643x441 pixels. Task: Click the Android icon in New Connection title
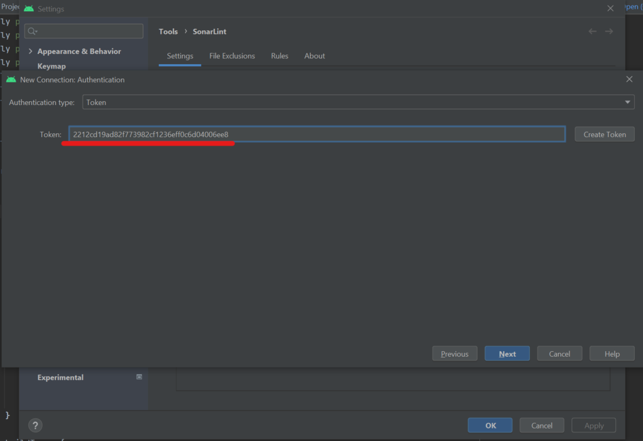[x=11, y=79]
